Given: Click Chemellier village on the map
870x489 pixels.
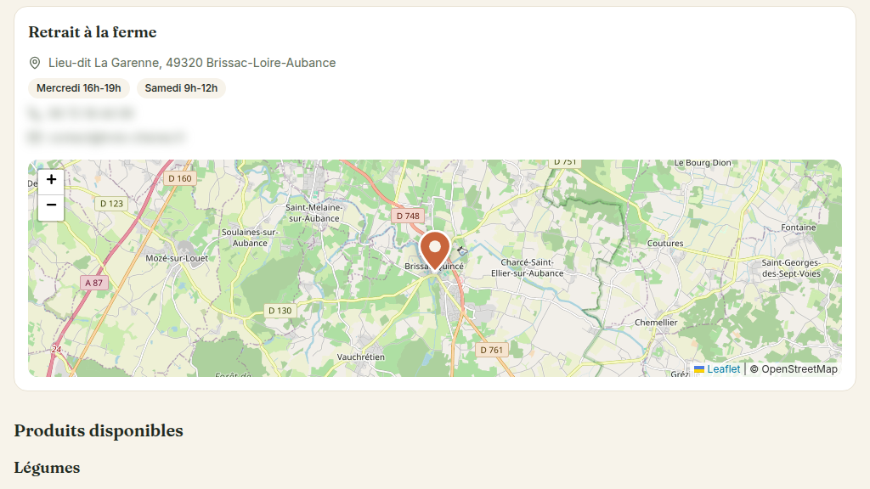Looking at the screenshot, I should point(656,323).
